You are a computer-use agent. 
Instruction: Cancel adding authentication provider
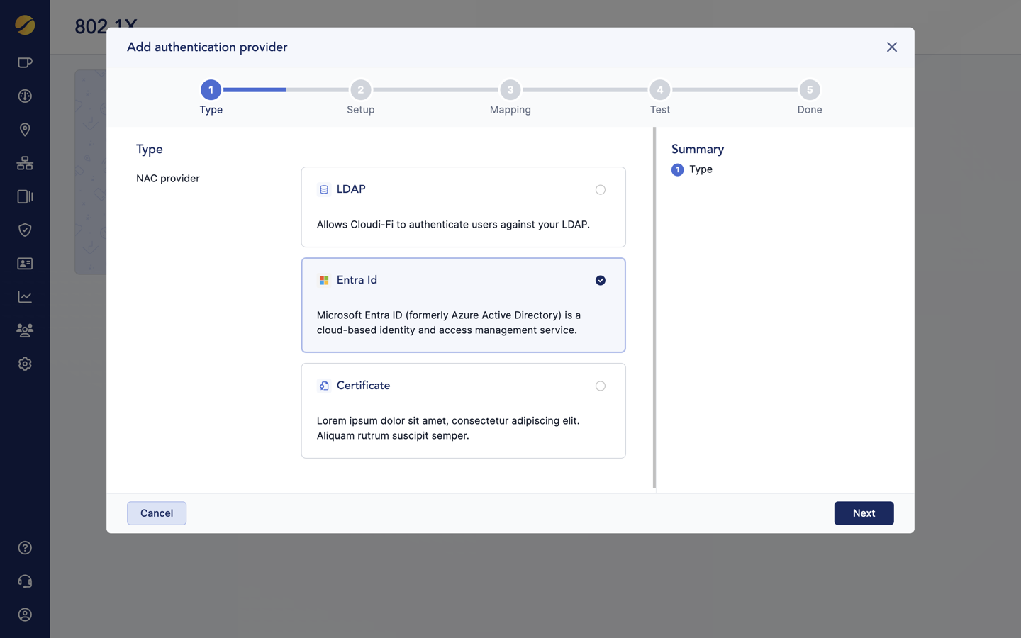pyautogui.click(x=157, y=513)
